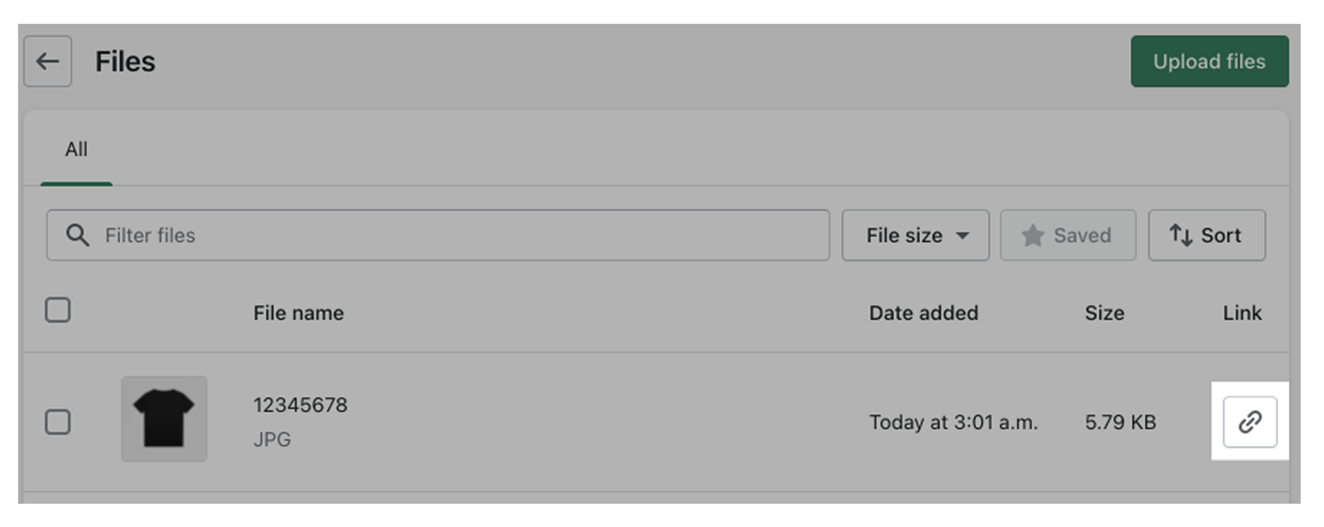Check the box for file 12345678
1324x527 pixels.
click(x=57, y=422)
